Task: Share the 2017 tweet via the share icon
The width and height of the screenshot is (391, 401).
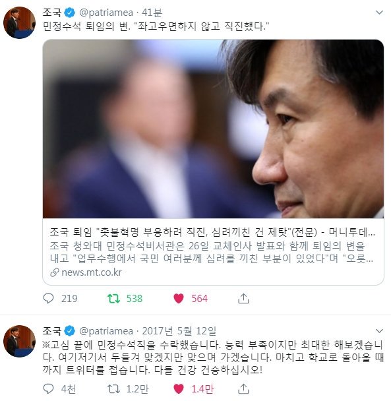Action: [x=243, y=388]
